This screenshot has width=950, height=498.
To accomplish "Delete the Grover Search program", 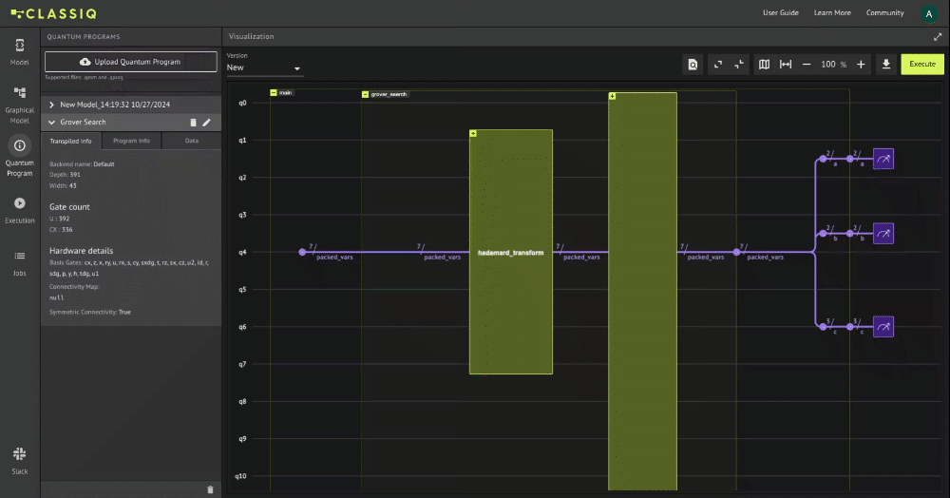I will (193, 123).
